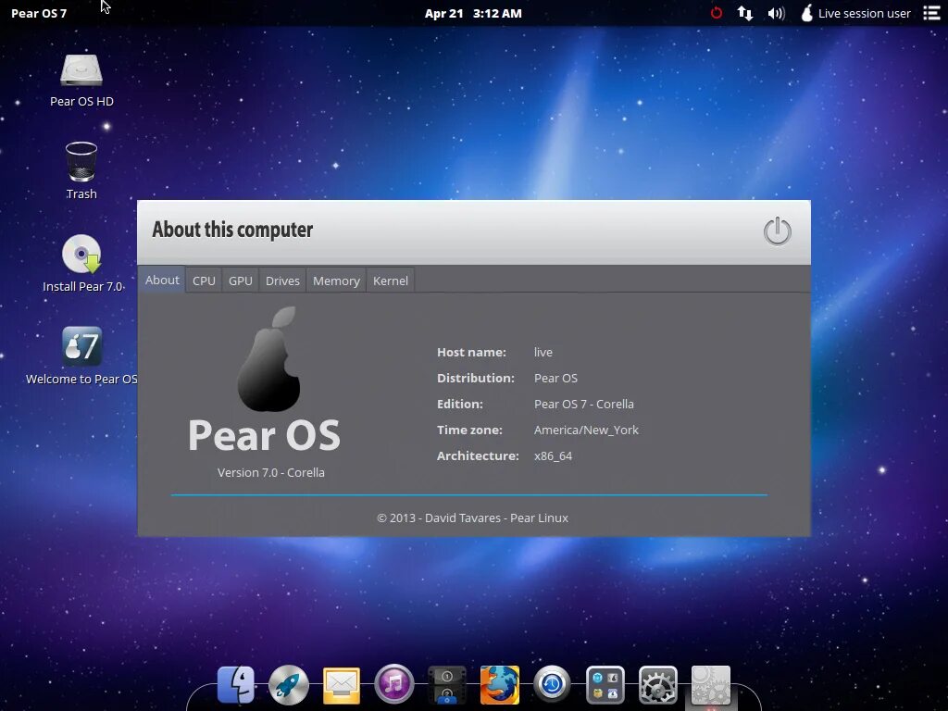Image resolution: width=948 pixels, height=711 pixels.
Task: Launch Firefox from the dock
Action: 499,685
